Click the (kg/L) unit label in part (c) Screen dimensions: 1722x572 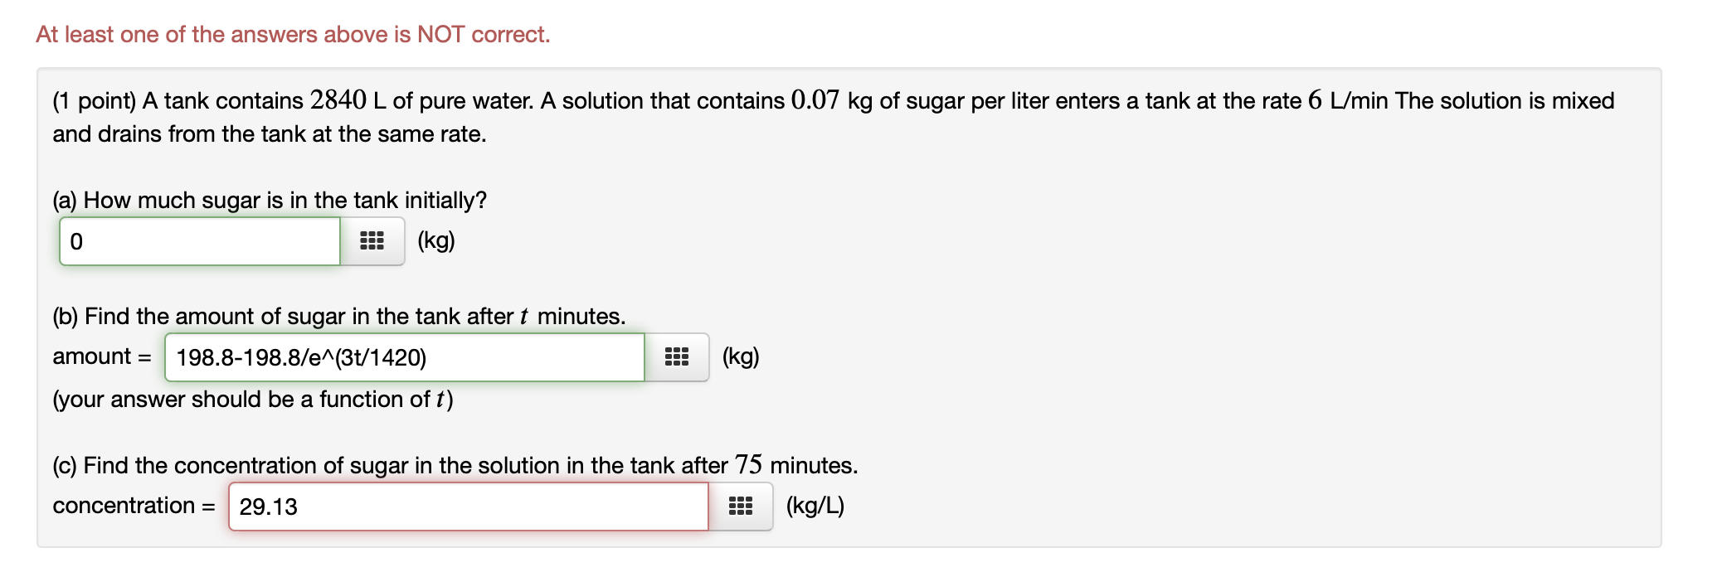(x=816, y=506)
